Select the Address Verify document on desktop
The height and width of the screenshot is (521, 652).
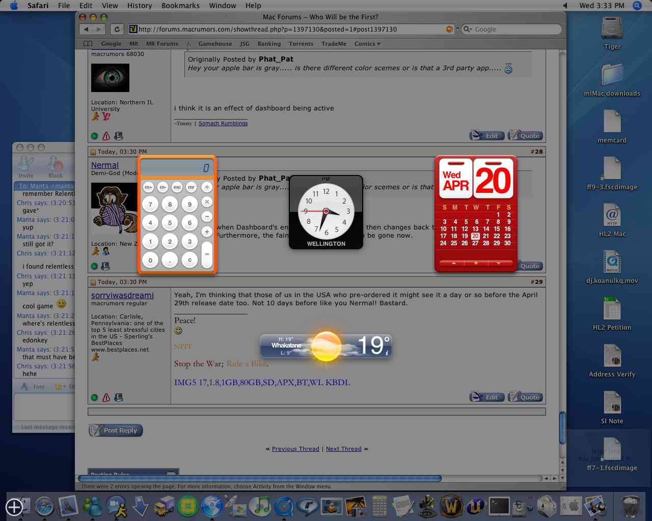(x=612, y=356)
